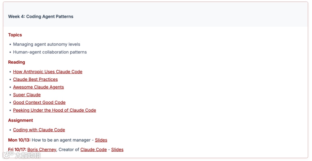
Task: Follow the Good Context Good Code link
Action: (x=39, y=103)
